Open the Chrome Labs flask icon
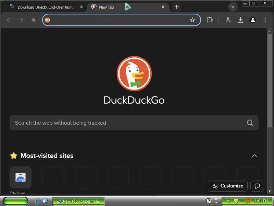Image resolution: width=274 pixels, height=206 pixels. tap(228, 20)
